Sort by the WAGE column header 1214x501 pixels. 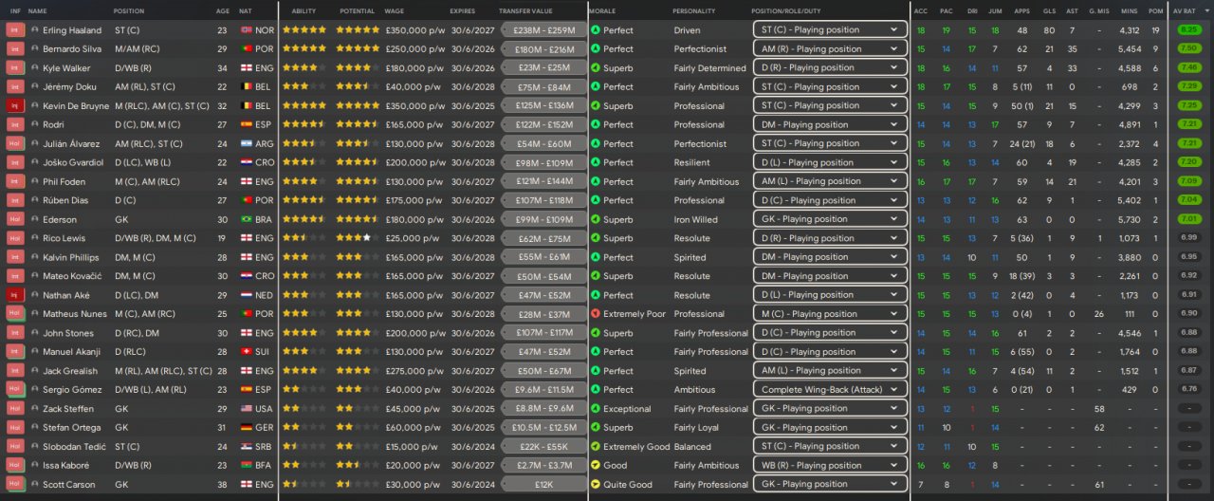tap(394, 10)
